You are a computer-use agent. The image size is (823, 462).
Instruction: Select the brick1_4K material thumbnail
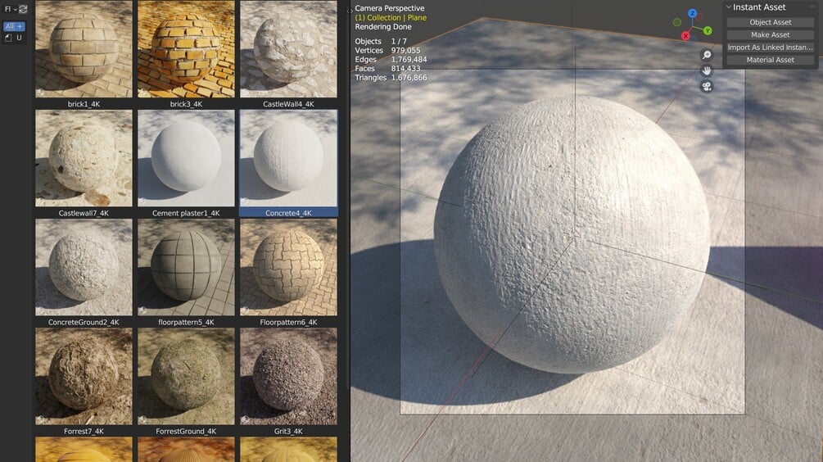coord(84,49)
